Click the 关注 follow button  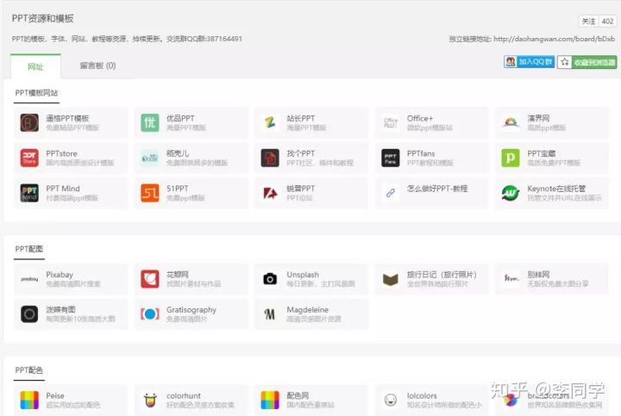pyautogui.click(x=588, y=21)
